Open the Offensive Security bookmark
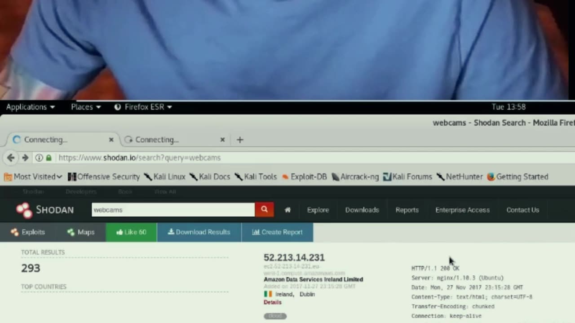Screen dimensions: 575x323 coord(104,177)
